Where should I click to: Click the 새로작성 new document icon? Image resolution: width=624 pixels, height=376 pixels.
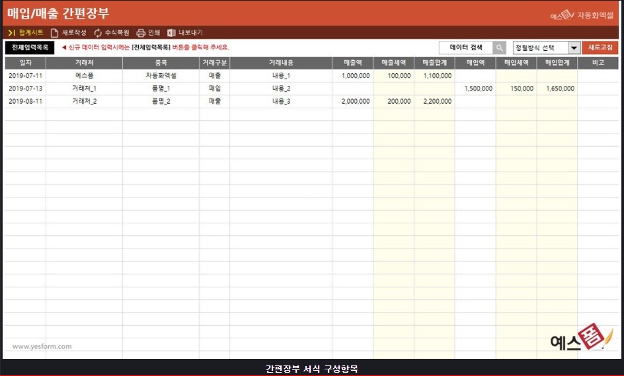click(x=54, y=32)
